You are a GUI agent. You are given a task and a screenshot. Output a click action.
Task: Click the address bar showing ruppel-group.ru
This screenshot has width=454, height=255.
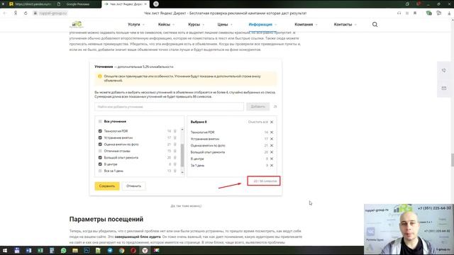click(x=53, y=13)
